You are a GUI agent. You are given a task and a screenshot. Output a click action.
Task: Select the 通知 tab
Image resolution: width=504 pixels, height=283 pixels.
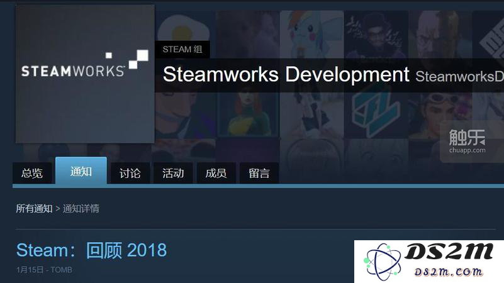point(81,171)
